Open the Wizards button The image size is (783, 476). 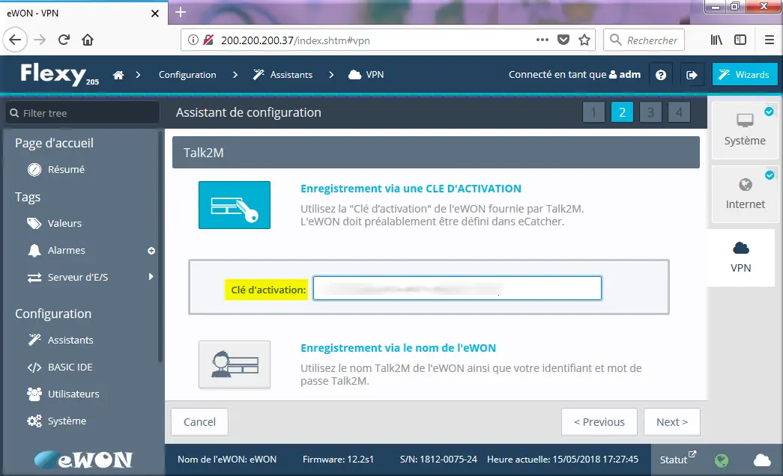tap(745, 74)
